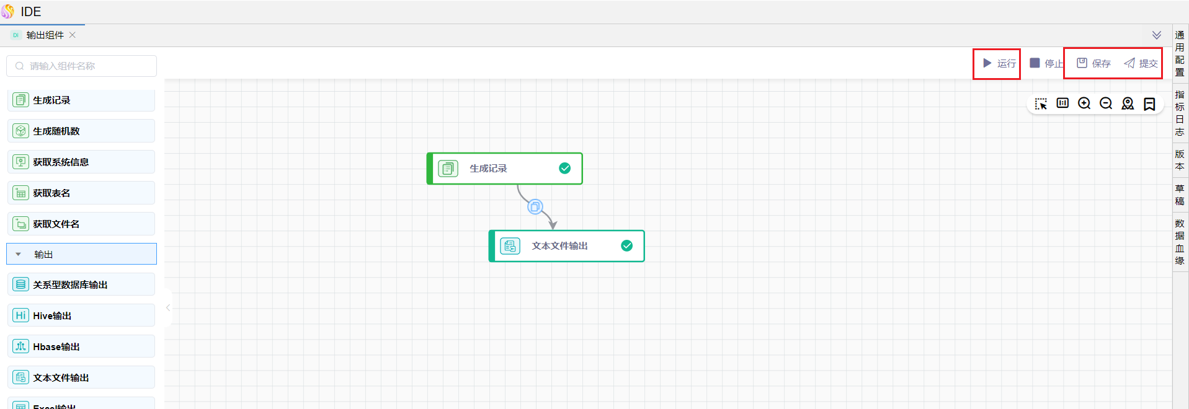Collapse the left component sidebar
The width and height of the screenshot is (1189, 409).
pyautogui.click(x=167, y=307)
